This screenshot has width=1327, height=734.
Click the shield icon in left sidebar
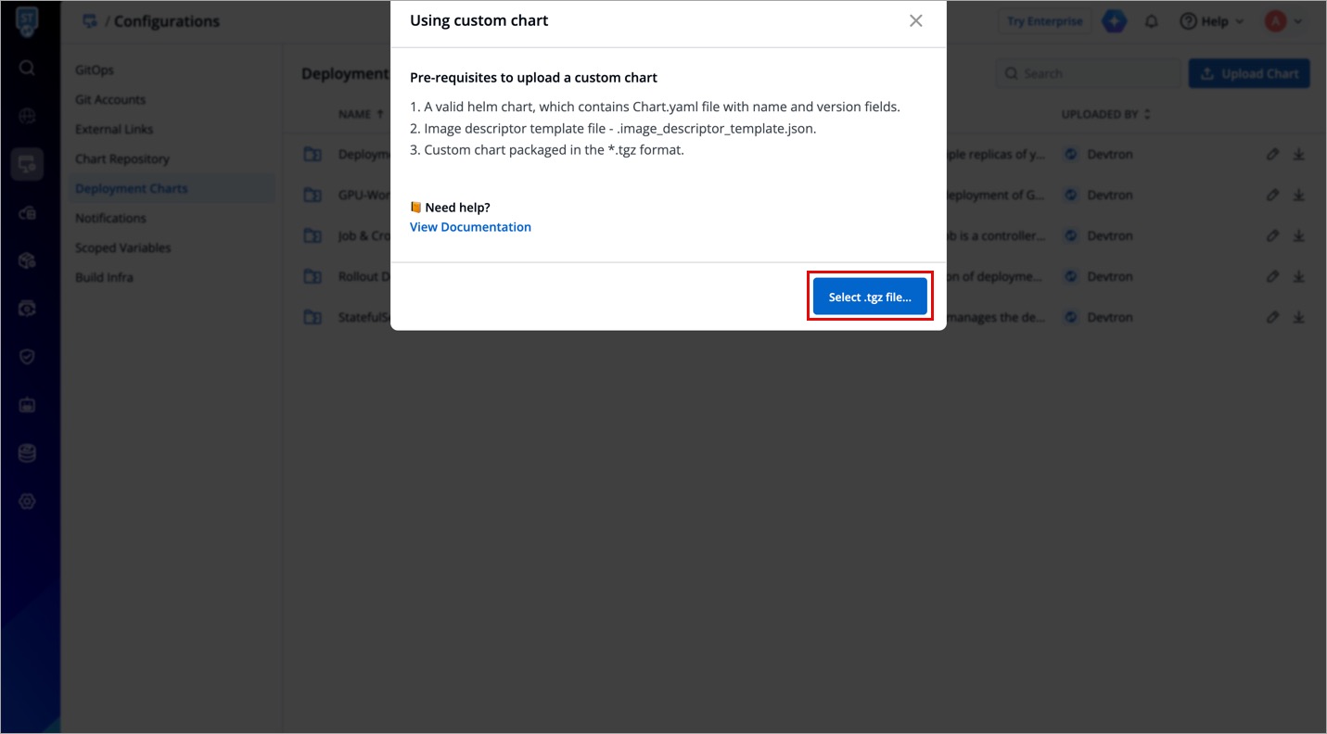27,357
